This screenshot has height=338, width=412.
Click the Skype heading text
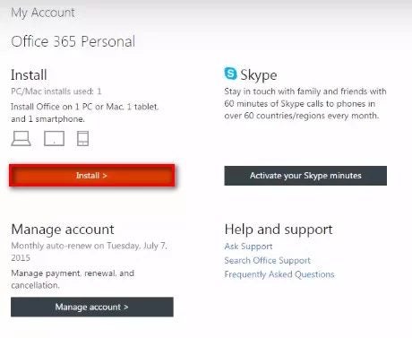click(259, 75)
